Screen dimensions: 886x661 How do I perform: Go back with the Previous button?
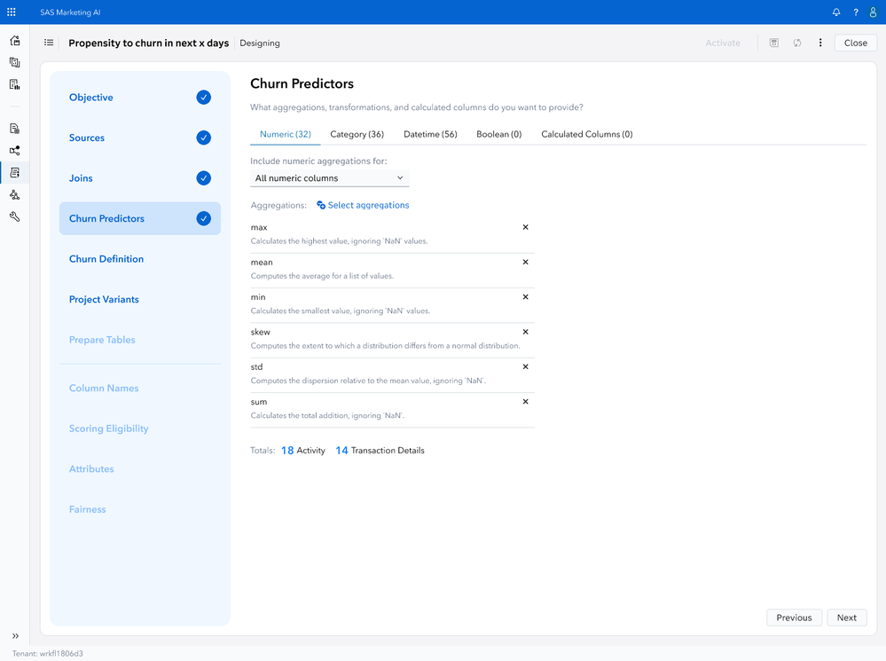coord(793,618)
